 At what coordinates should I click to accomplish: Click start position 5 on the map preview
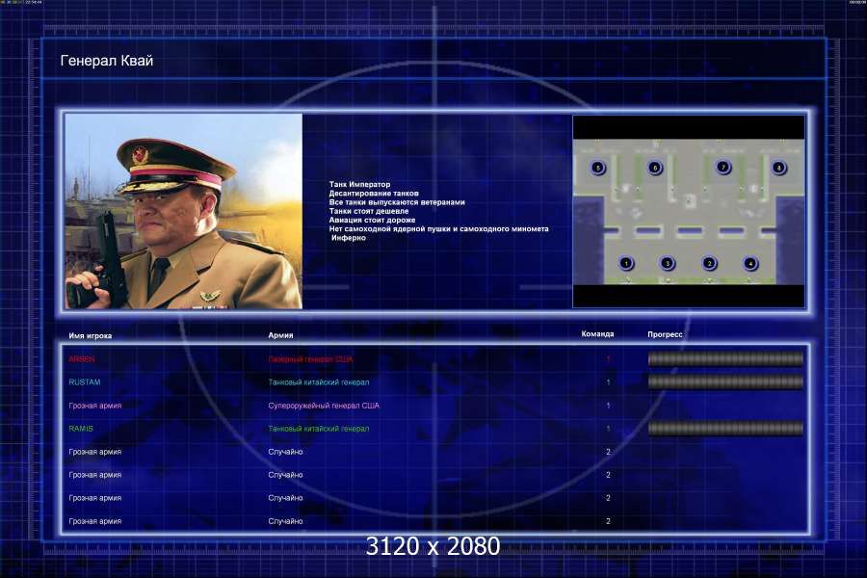597,168
